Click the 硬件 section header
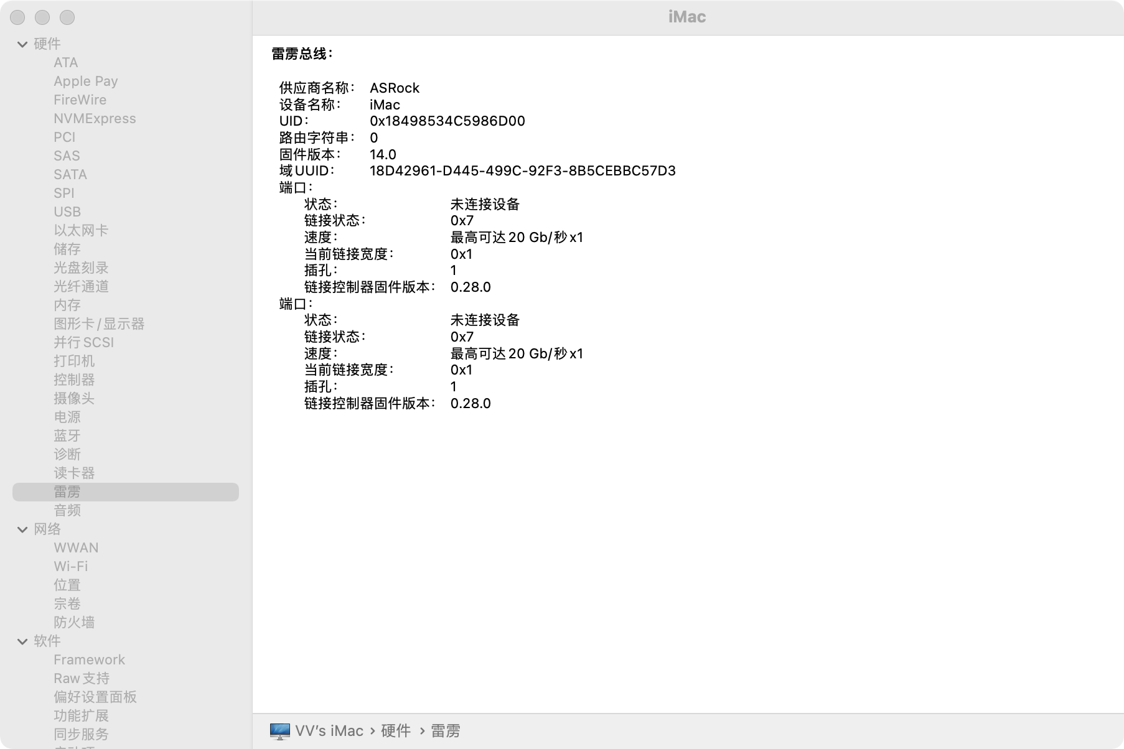The image size is (1124, 749). 47,44
